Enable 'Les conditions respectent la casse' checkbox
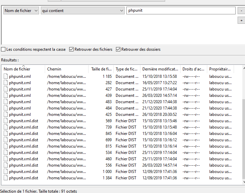 [3, 49]
